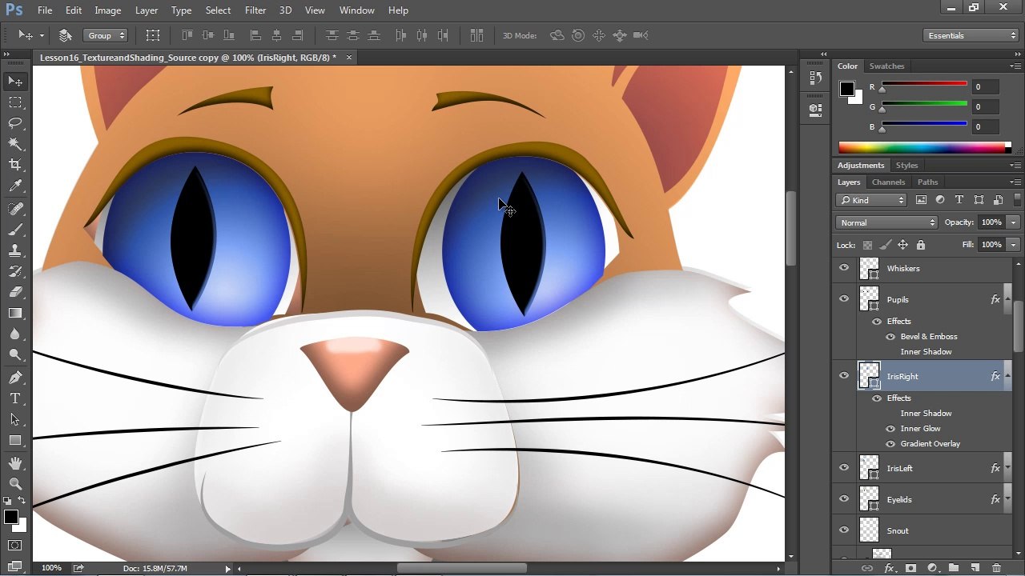Screen dimensions: 1025x576
Task: Hide the IrisRight layer
Action: 844,376
